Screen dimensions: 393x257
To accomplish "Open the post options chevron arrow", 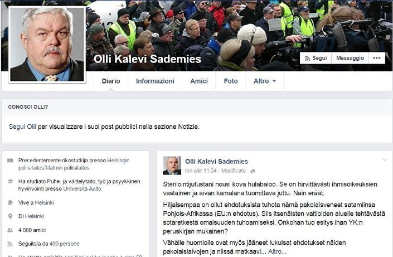I will tap(385, 159).
